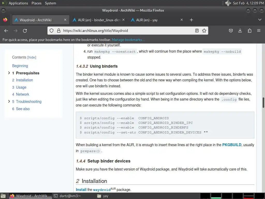The image size is (265, 199).
Task: Open a new browser tab
Action: [191, 20]
